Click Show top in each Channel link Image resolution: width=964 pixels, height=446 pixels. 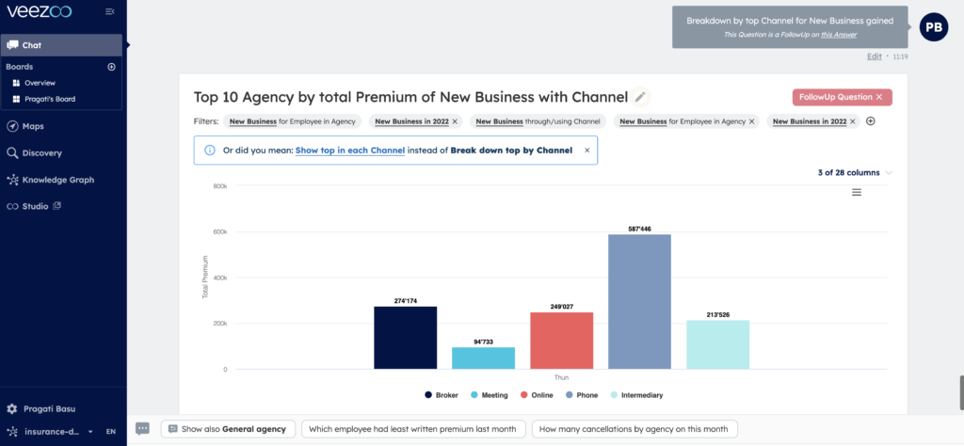pos(350,151)
